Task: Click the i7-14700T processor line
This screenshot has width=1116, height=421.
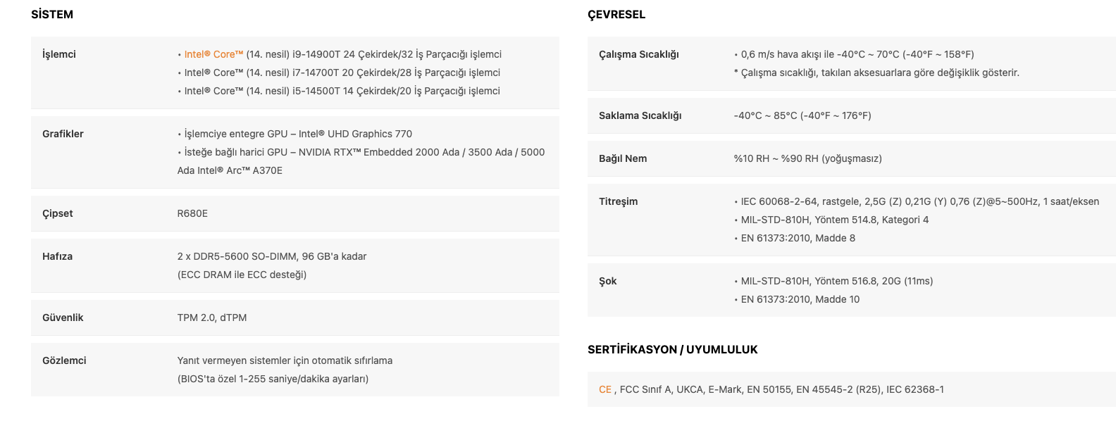Action: pyautogui.click(x=342, y=73)
